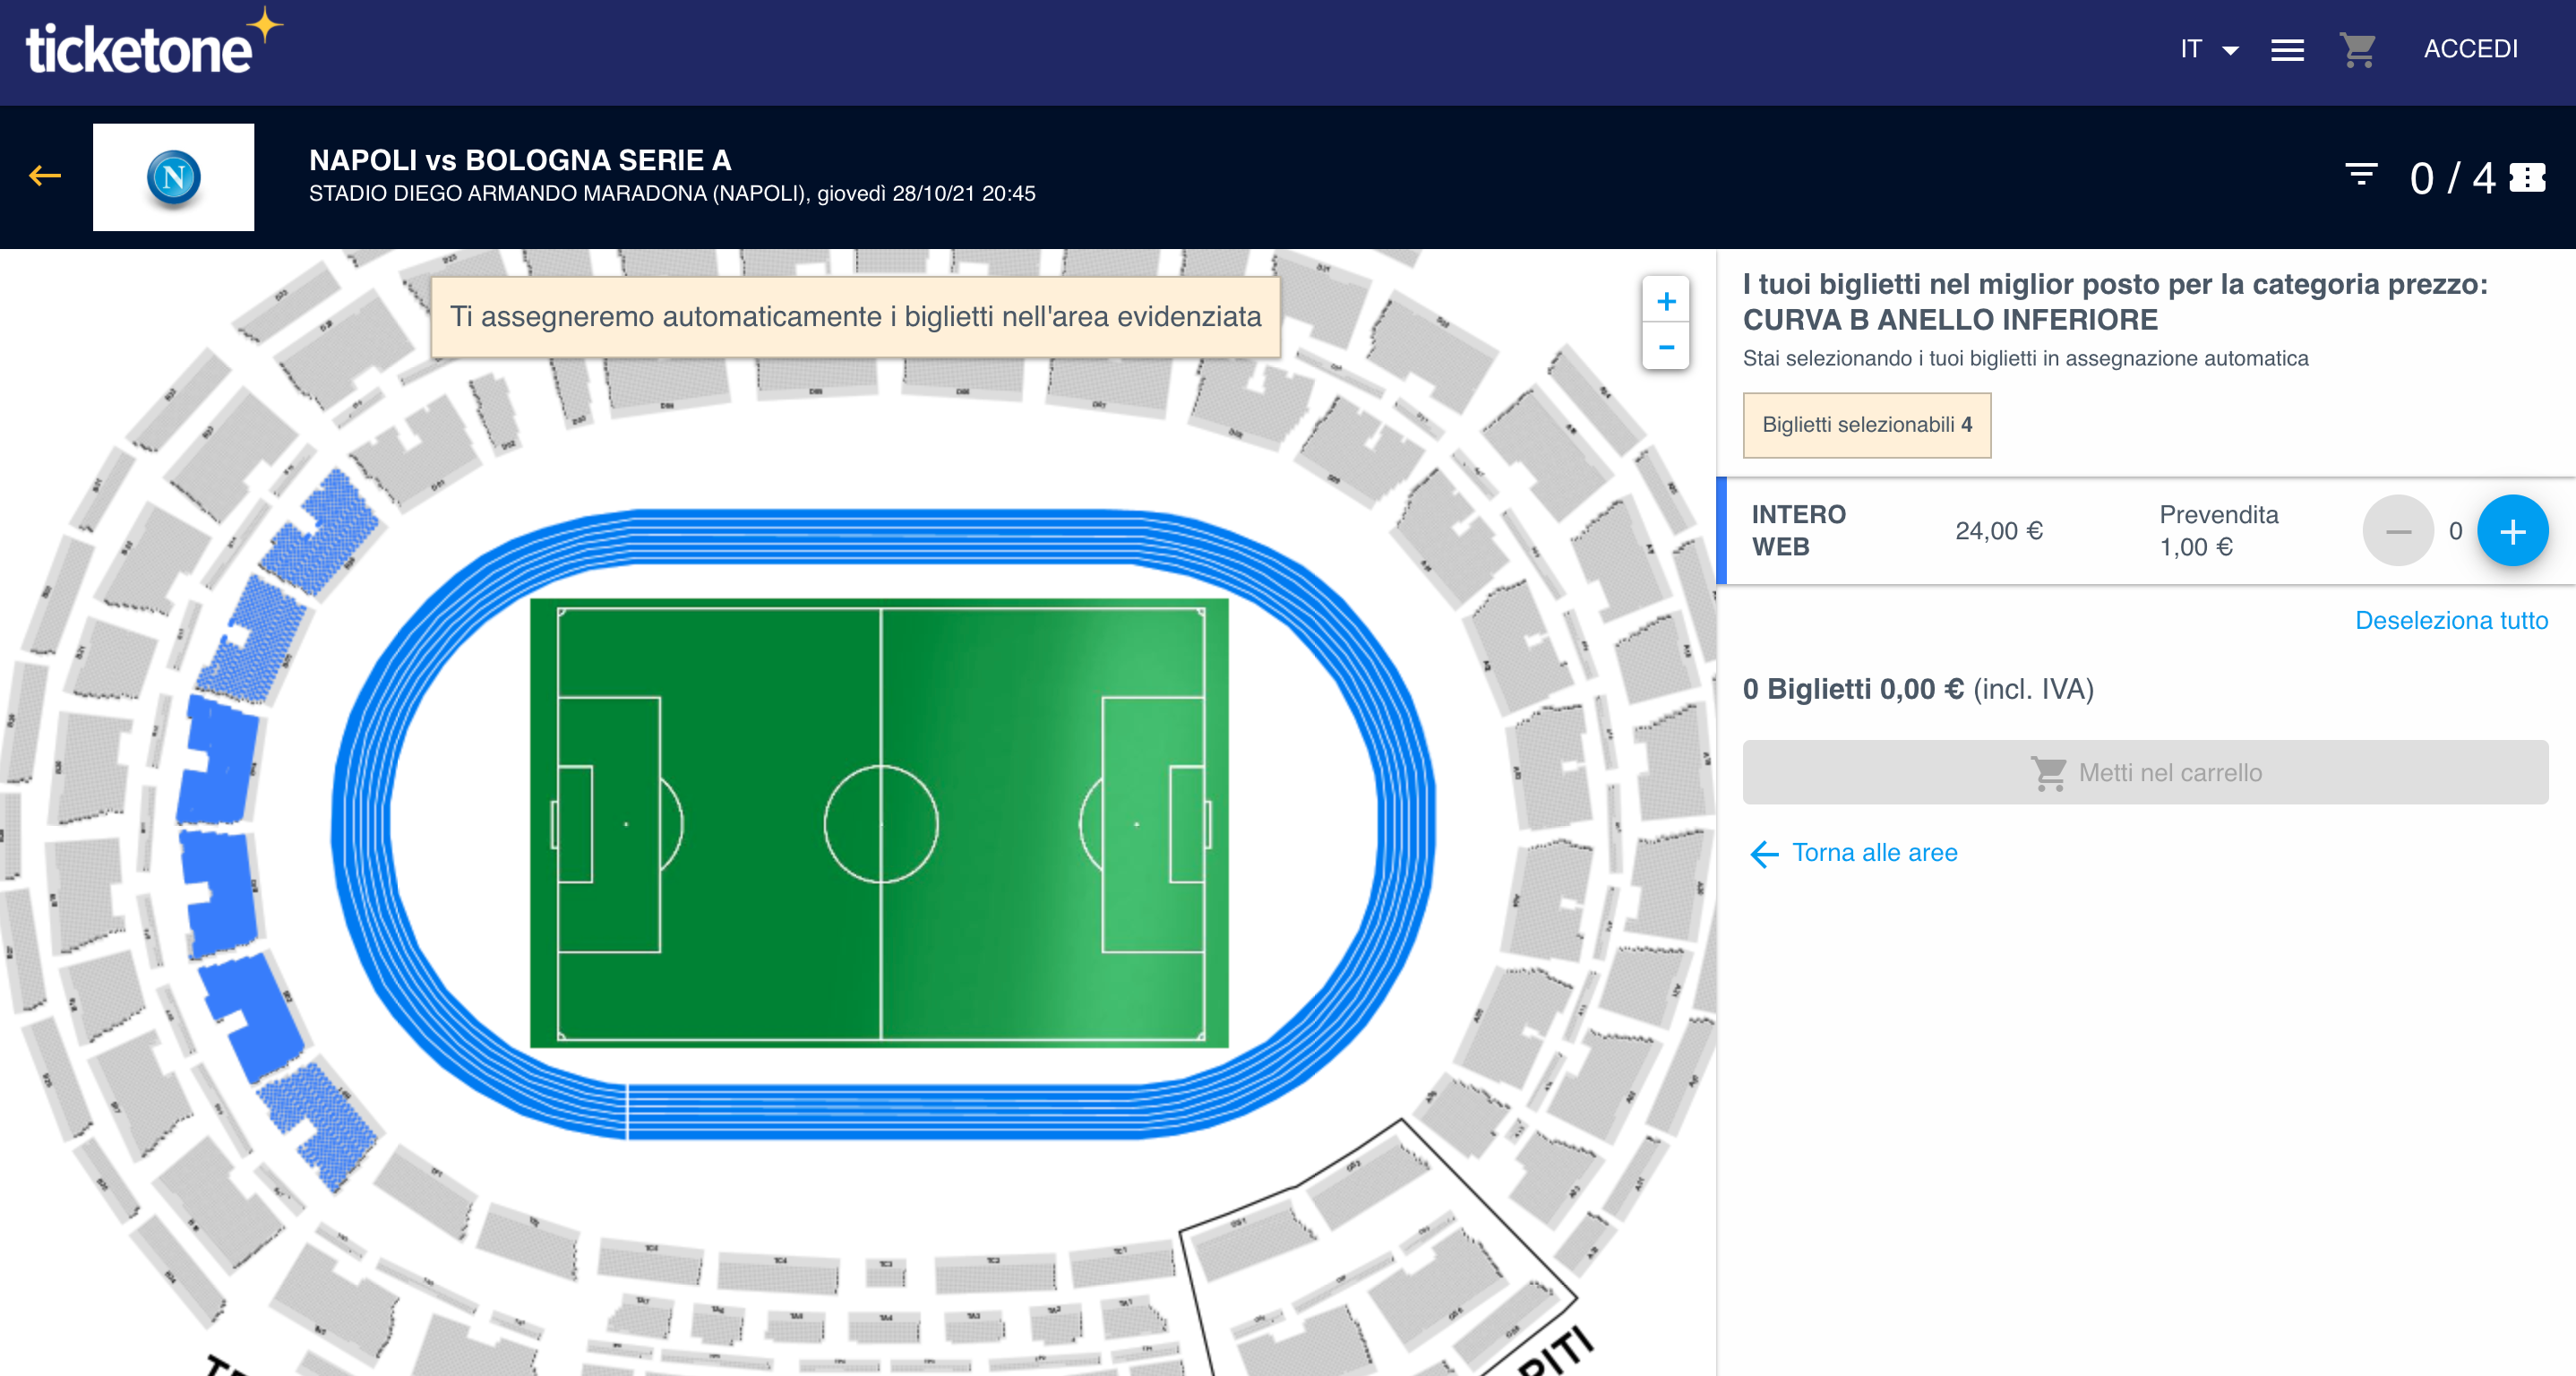Click the Biglietti selezionabili 4 badge
The image size is (2576, 1376).
point(1866,425)
